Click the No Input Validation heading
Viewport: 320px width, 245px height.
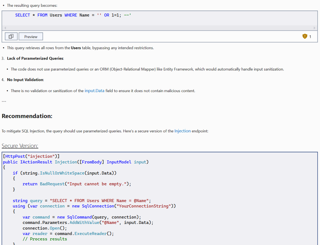(25, 80)
